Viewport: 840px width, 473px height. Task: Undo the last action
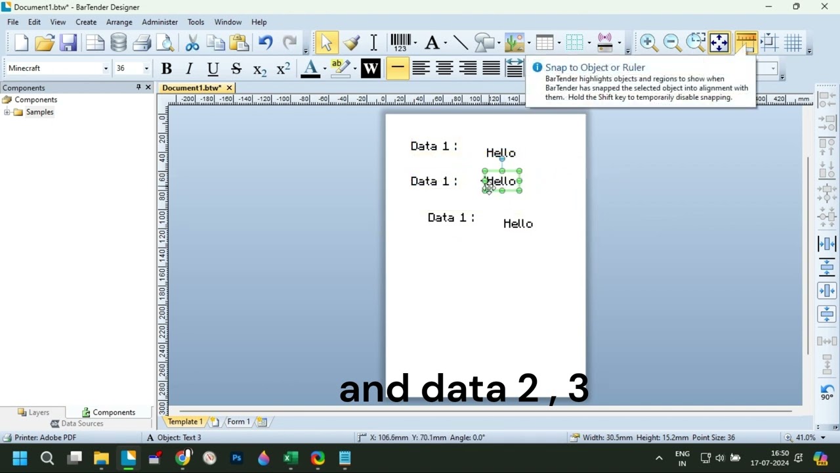(x=265, y=43)
